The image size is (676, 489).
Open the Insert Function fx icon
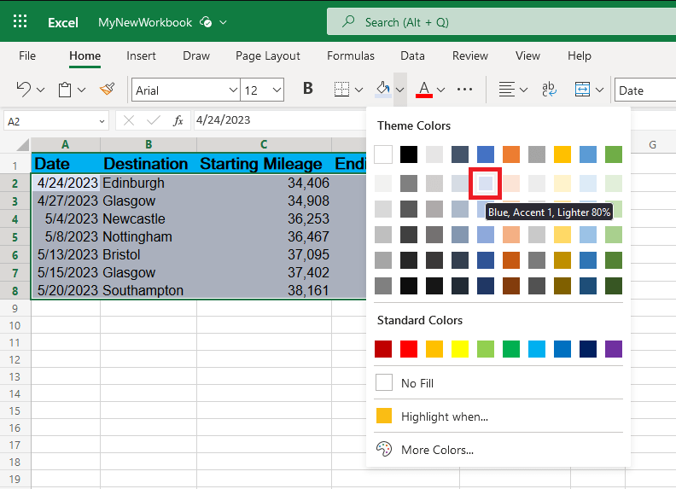point(178,120)
